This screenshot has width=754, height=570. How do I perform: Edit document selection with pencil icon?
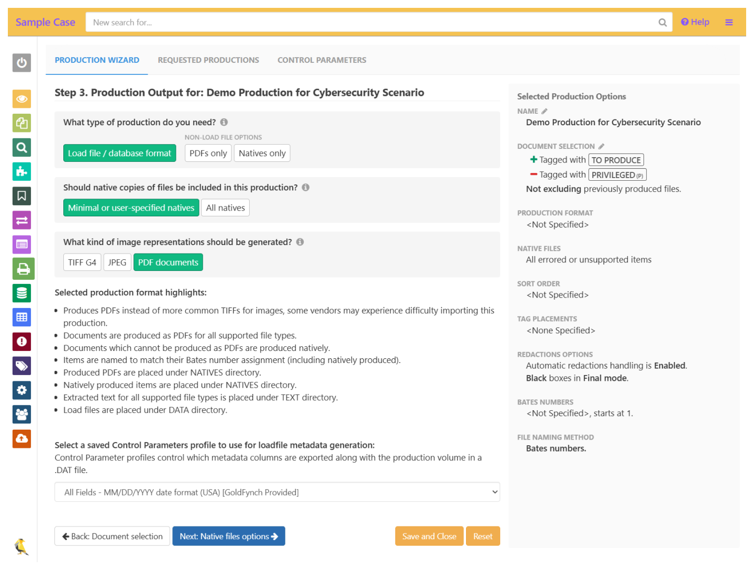coord(601,146)
